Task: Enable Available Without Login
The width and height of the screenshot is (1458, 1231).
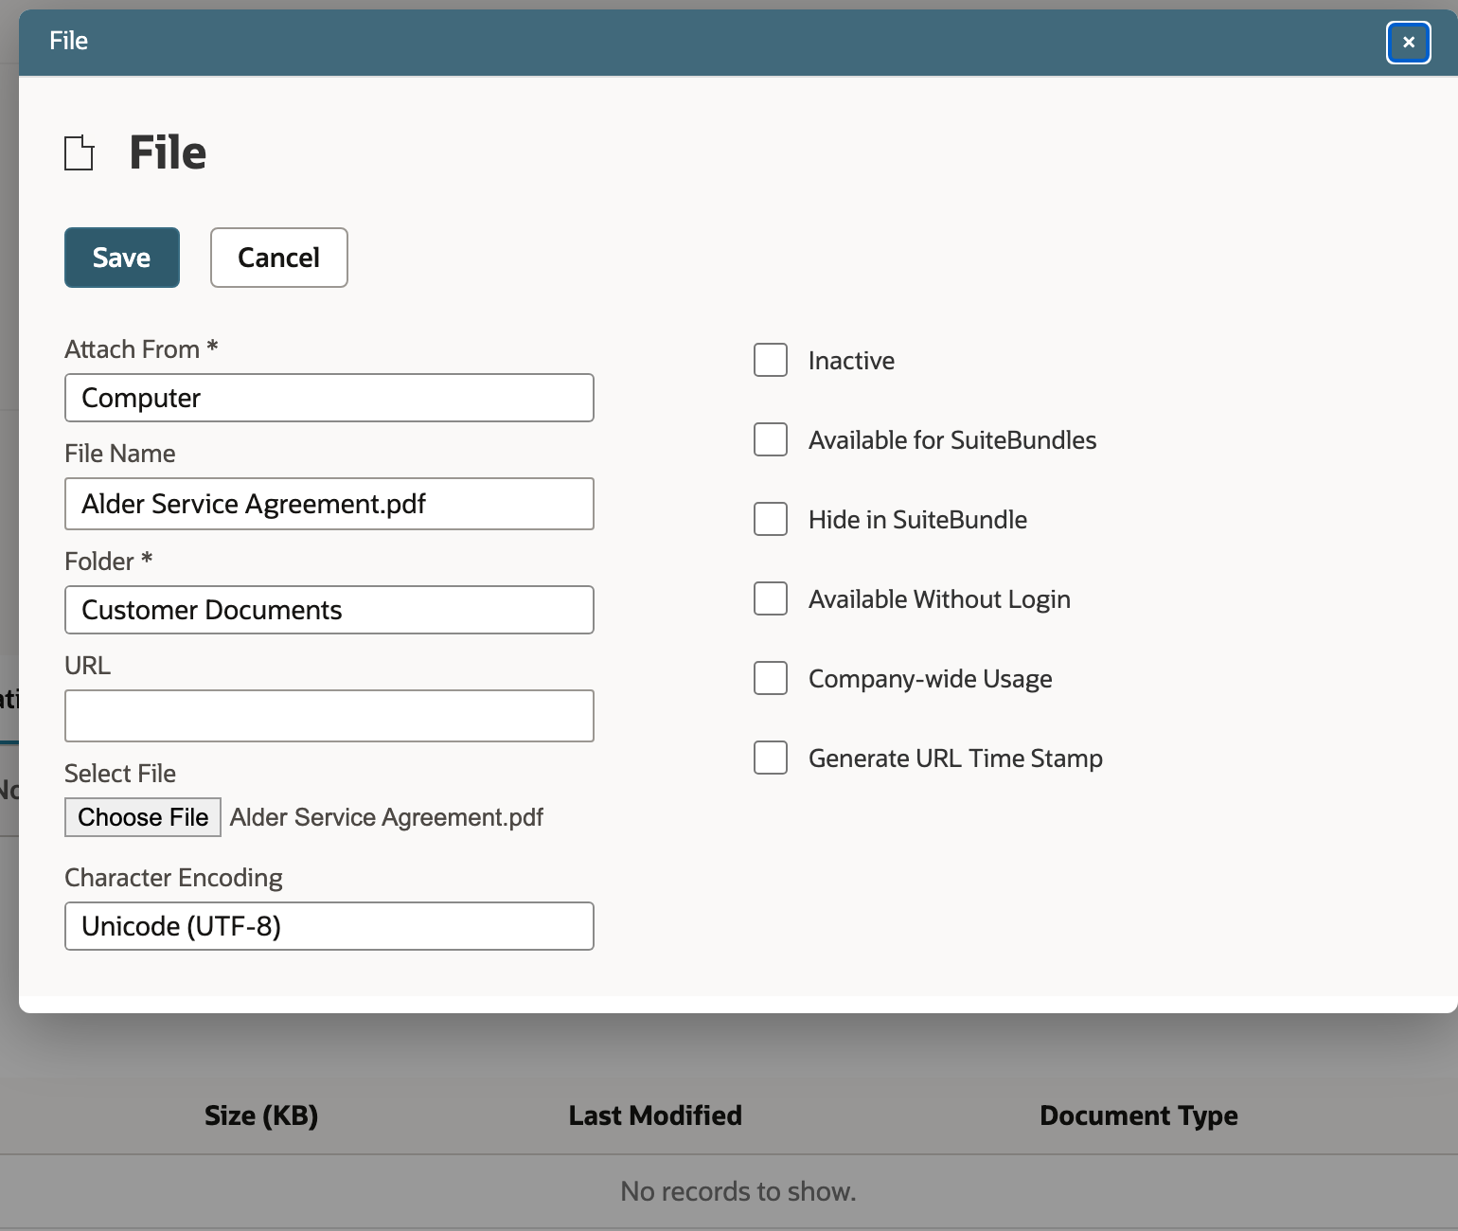Action: 771,598
